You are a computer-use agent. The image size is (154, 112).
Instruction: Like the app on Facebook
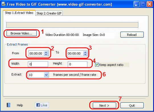[42, 105]
